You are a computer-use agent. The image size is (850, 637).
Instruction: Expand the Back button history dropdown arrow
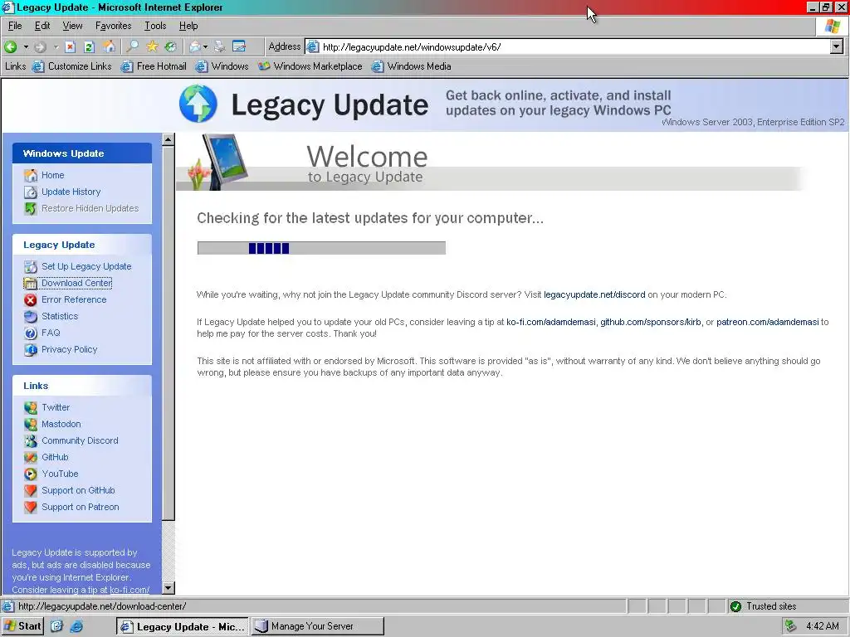[26, 47]
